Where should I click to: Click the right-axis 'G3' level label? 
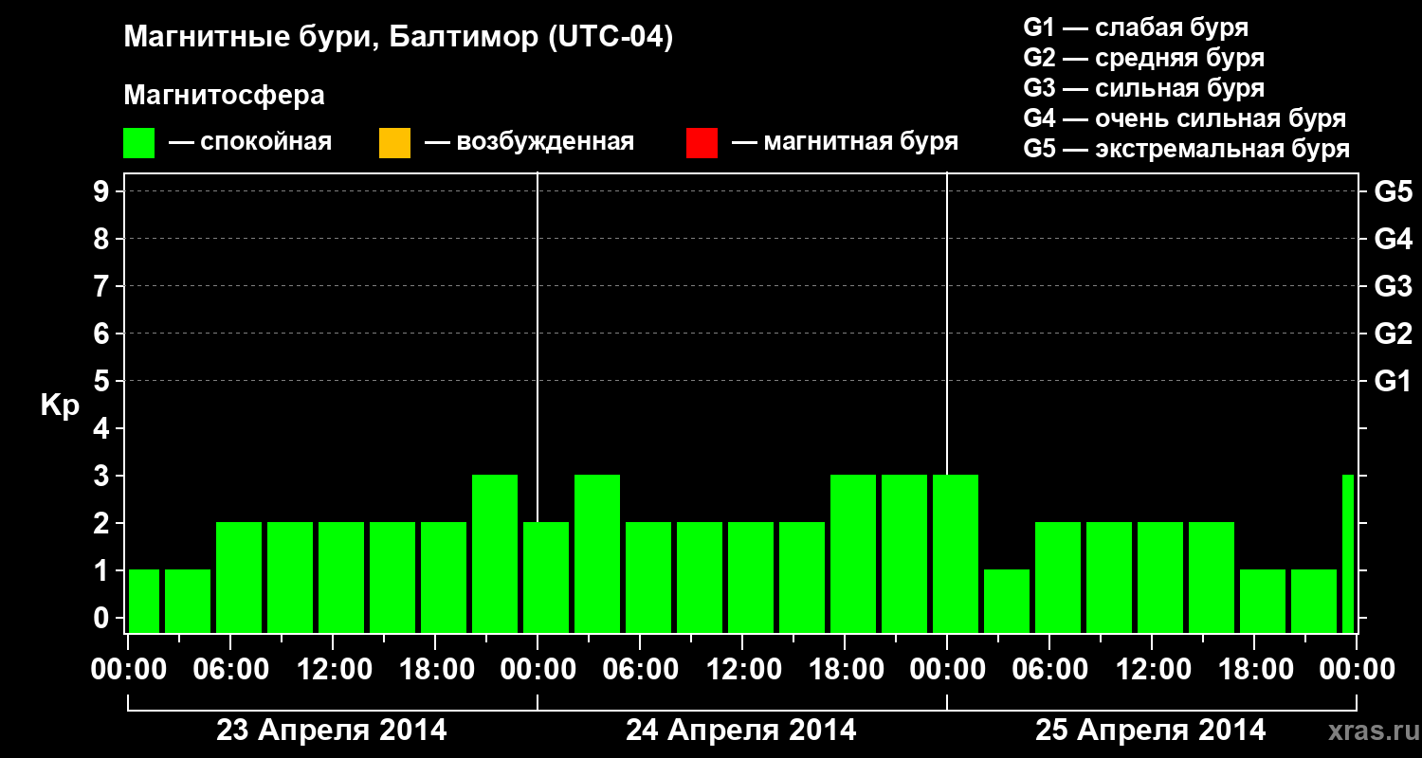pyautogui.click(x=1394, y=286)
